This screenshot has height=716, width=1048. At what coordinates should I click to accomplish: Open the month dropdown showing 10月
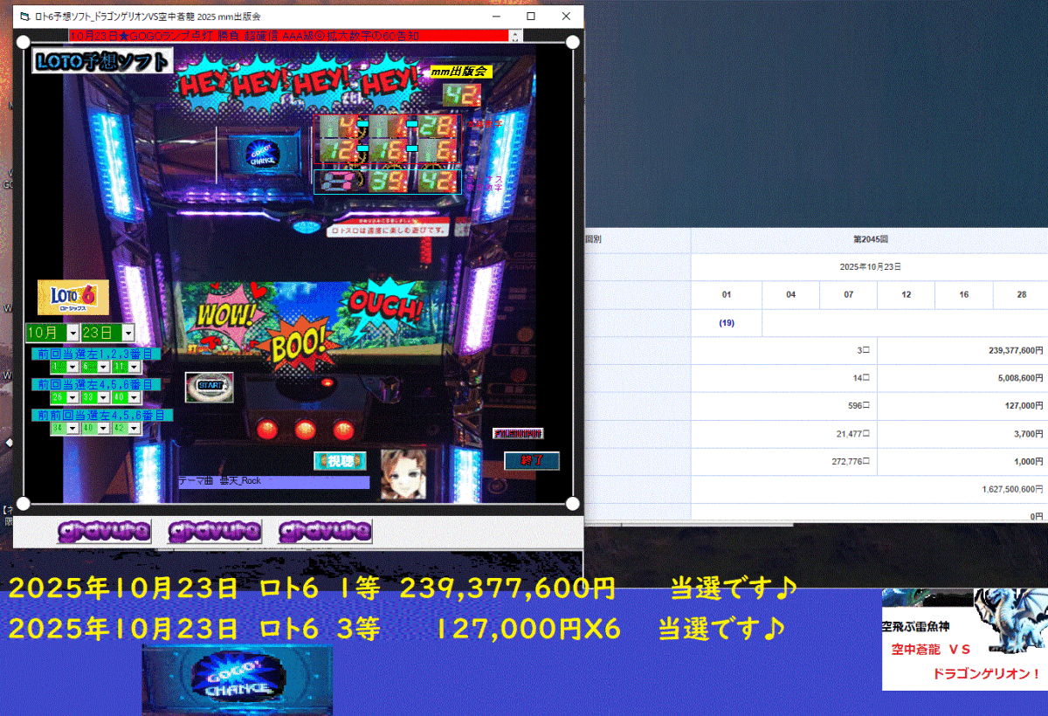(x=73, y=333)
